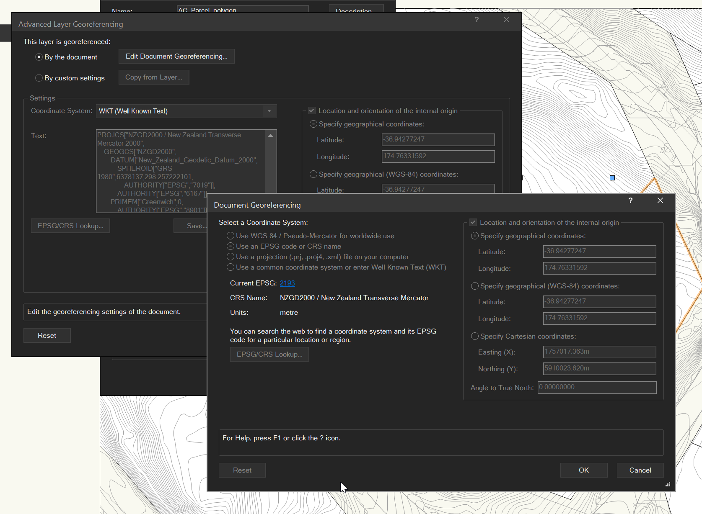Select 'Specify Cartesian coordinates' radio button
702x514 pixels.
475,337
